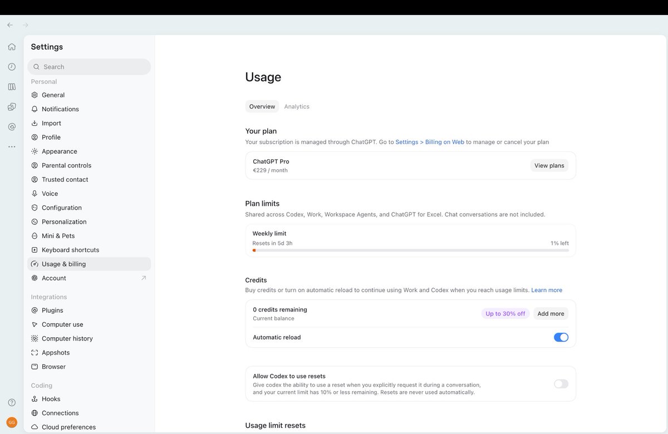Click the Configuration icon

click(35, 208)
